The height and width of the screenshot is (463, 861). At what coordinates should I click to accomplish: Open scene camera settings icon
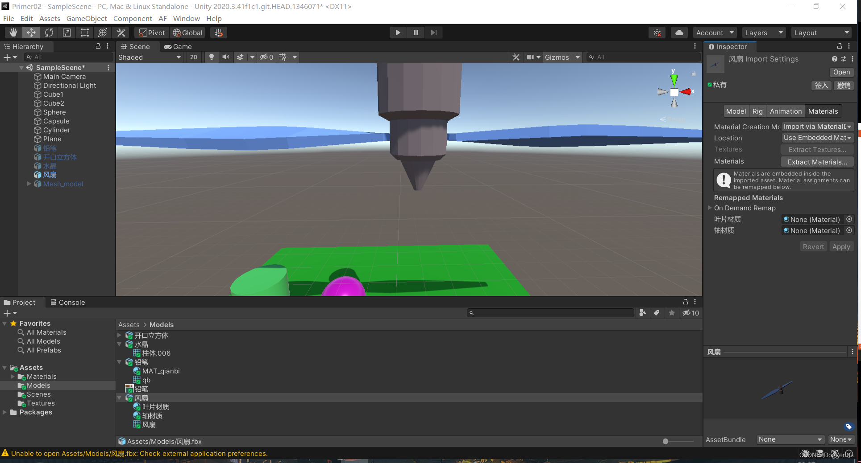[530, 57]
